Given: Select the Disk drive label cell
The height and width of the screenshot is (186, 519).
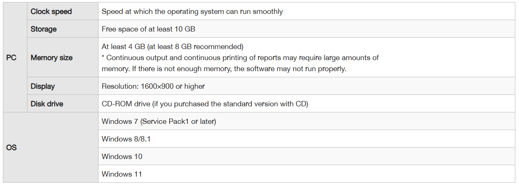Looking at the screenshot, I should tap(47, 104).
